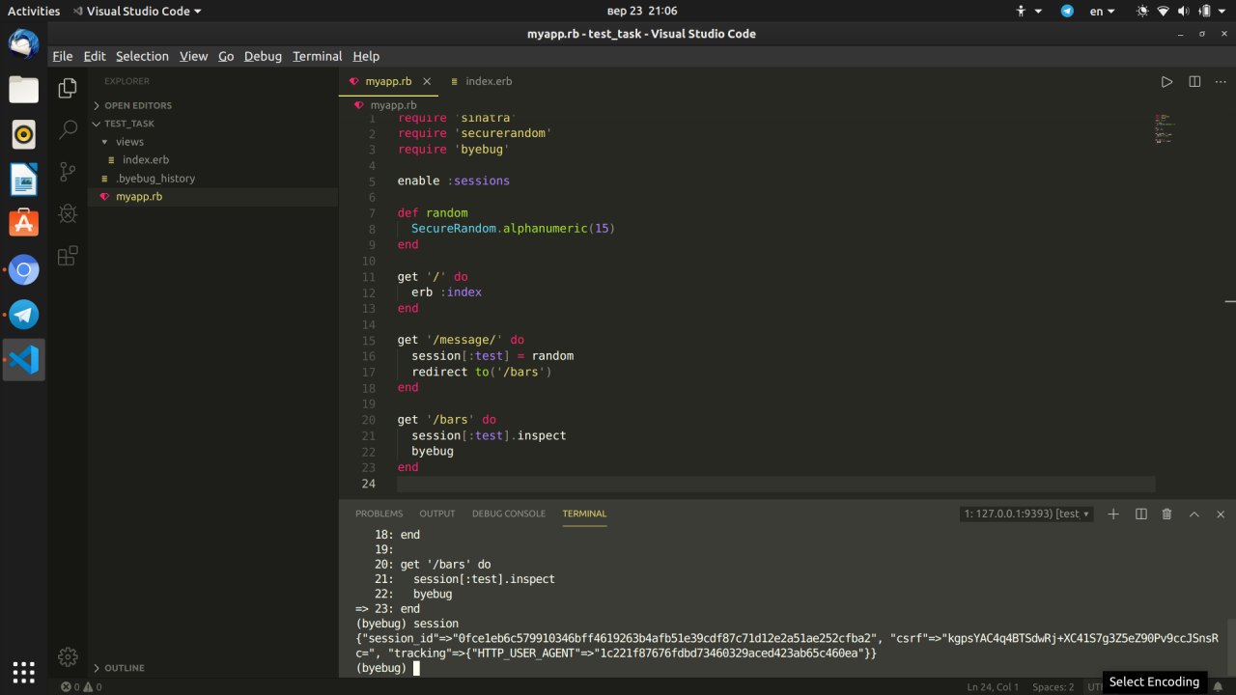The height and width of the screenshot is (695, 1236).
Task: Switch to the Problems panel tab
Action: tap(379, 514)
